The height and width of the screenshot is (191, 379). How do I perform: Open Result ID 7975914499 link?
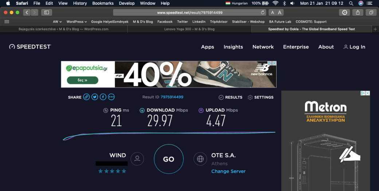point(172,97)
